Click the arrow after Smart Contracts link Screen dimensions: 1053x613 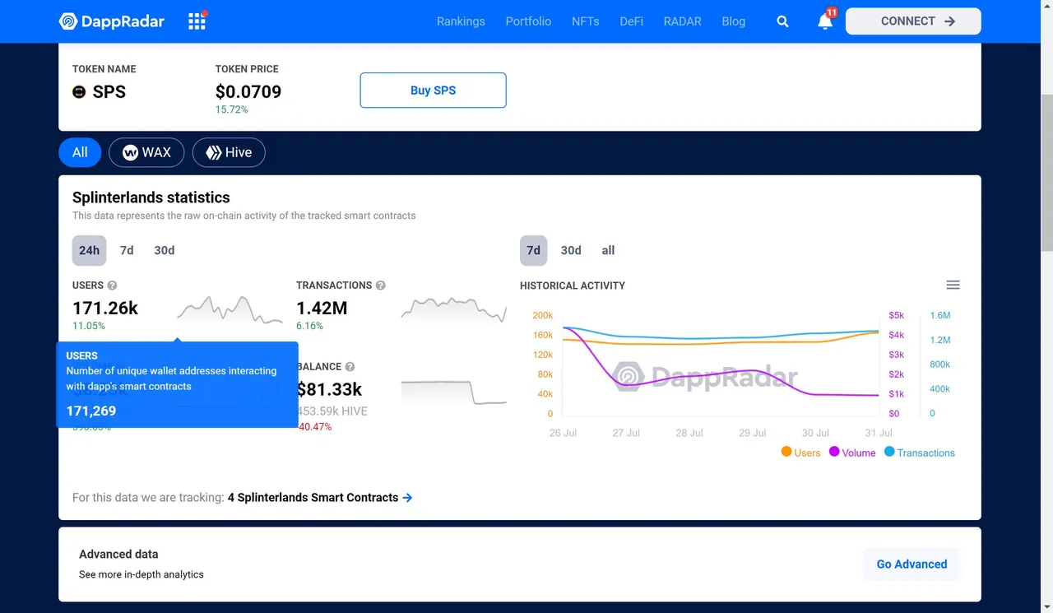click(407, 498)
